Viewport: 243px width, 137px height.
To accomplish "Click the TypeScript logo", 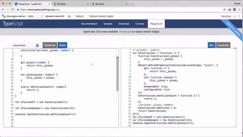I will click(x=13, y=24).
